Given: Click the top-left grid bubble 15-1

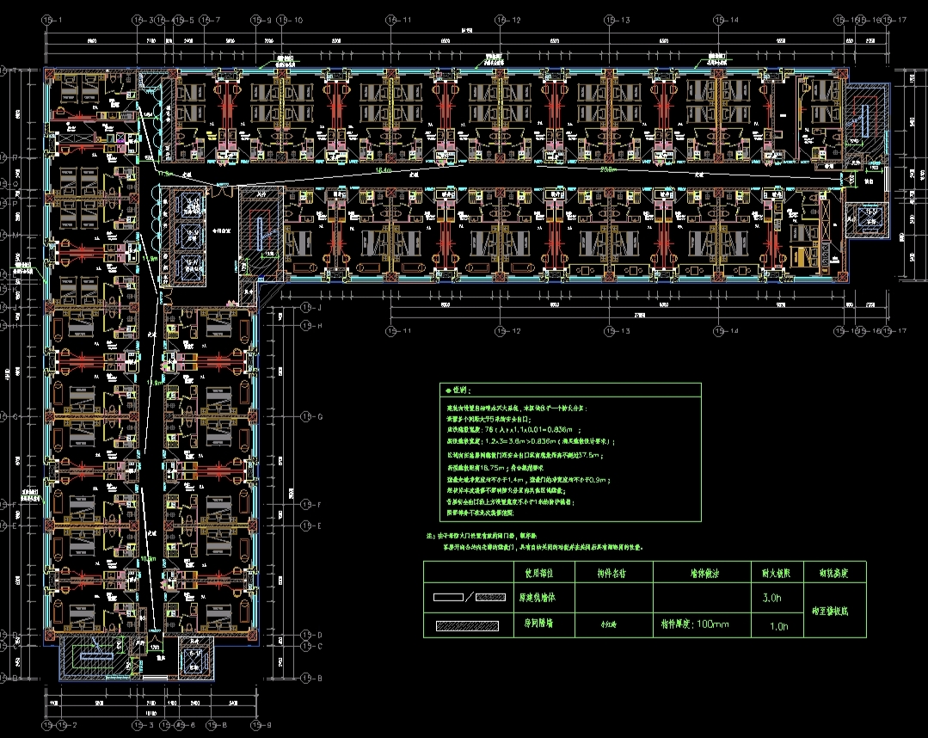Looking at the screenshot, I should [x=46, y=18].
